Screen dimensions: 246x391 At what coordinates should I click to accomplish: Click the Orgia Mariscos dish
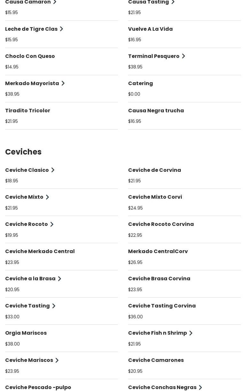point(26,333)
